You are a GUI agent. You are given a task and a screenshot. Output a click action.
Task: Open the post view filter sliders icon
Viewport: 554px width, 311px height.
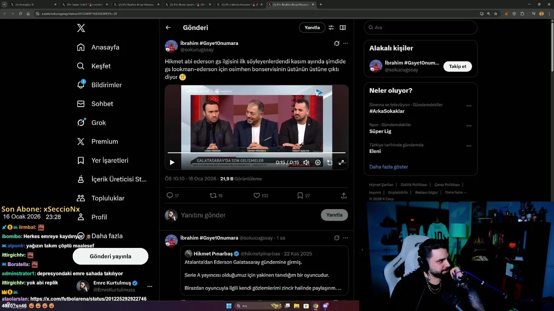pos(331,28)
